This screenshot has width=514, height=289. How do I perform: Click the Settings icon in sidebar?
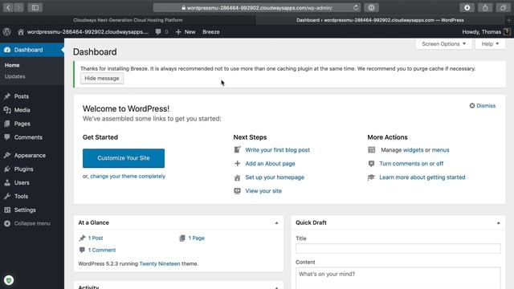pyautogui.click(x=7, y=210)
